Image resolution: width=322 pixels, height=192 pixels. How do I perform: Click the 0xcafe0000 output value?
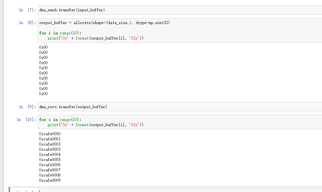point(50,134)
